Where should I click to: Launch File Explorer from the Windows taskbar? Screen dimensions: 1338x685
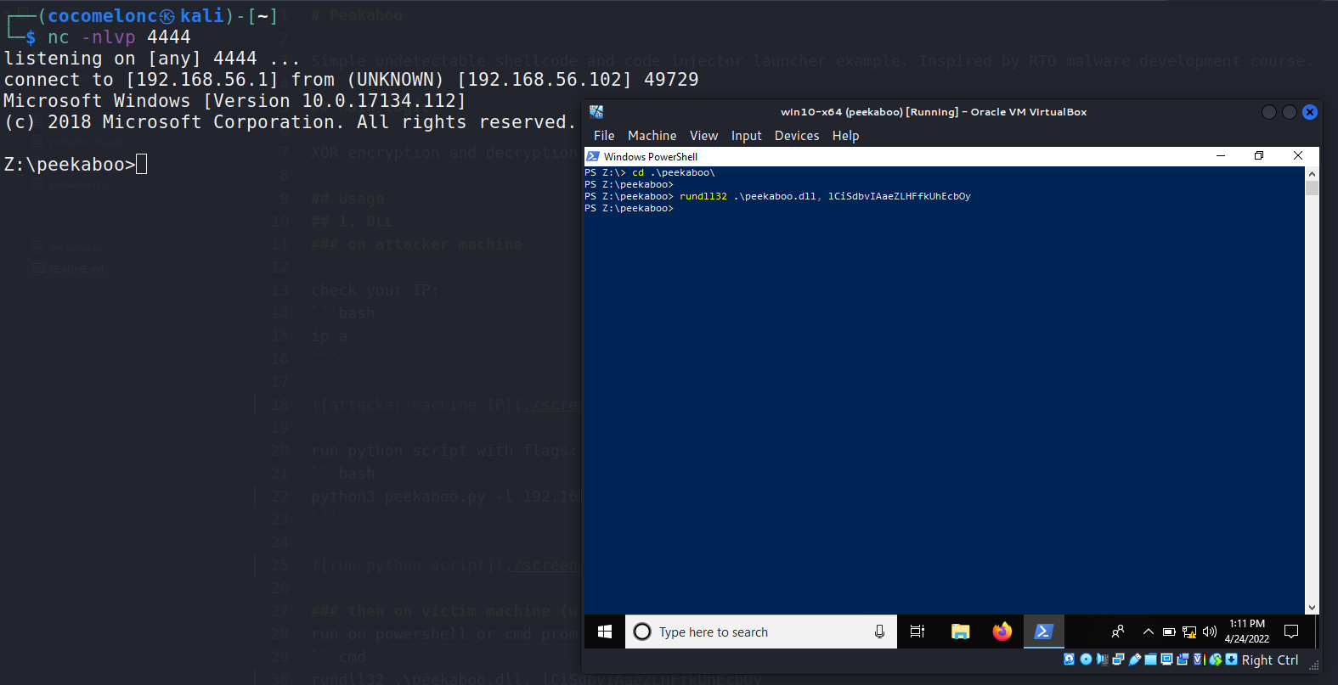pyautogui.click(x=960, y=632)
